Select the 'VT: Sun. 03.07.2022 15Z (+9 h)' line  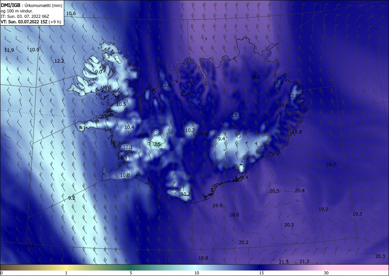[31, 22]
